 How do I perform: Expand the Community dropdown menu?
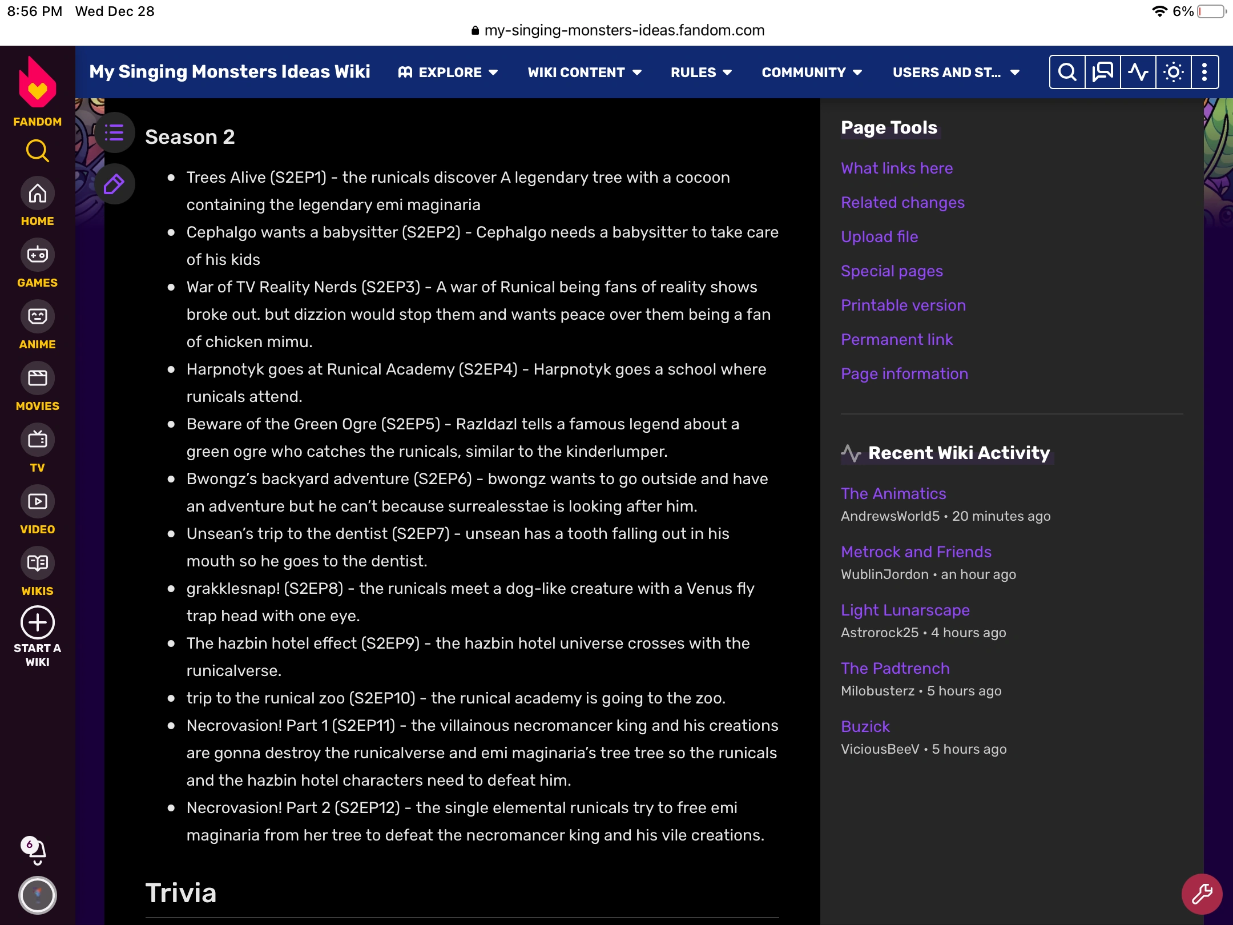811,73
